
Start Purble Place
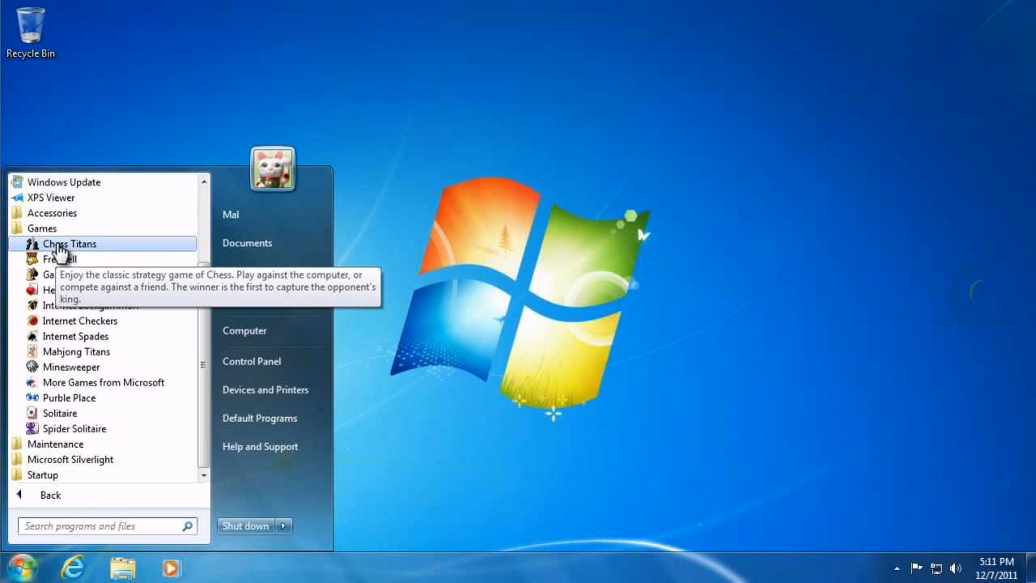pos(69,398)
